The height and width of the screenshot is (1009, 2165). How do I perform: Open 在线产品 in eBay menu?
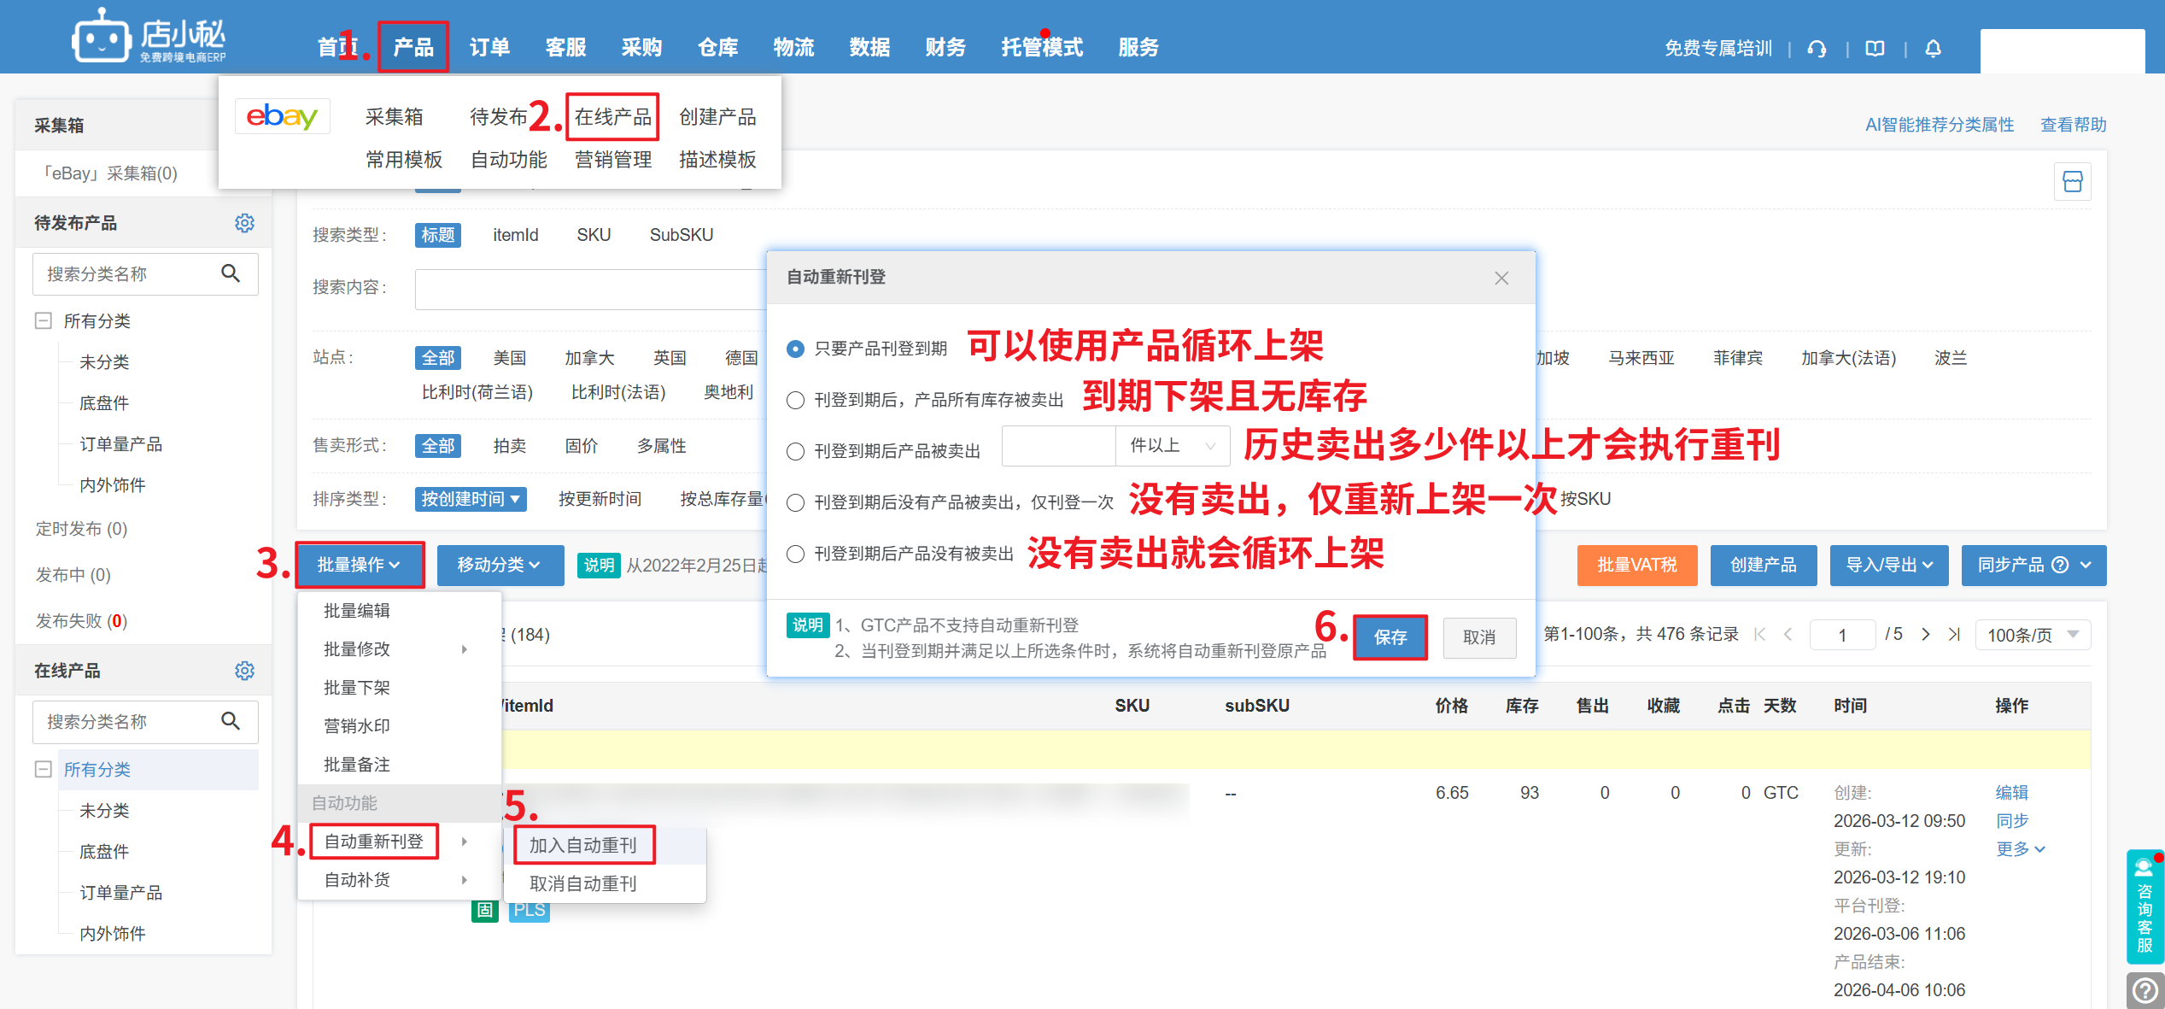click(612, 117)
